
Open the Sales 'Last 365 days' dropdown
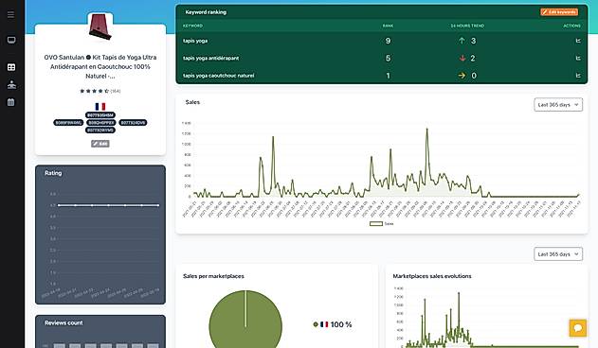(x=558, y=105)
